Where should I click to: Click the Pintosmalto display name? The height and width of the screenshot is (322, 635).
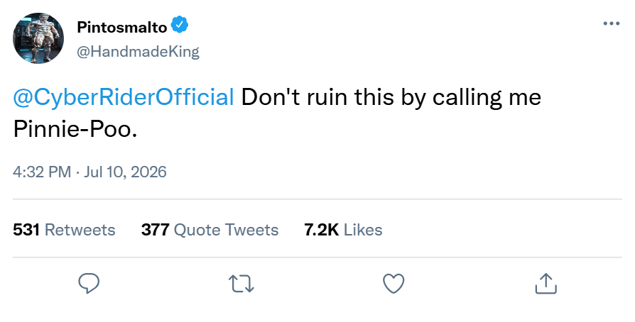[122, 28]
